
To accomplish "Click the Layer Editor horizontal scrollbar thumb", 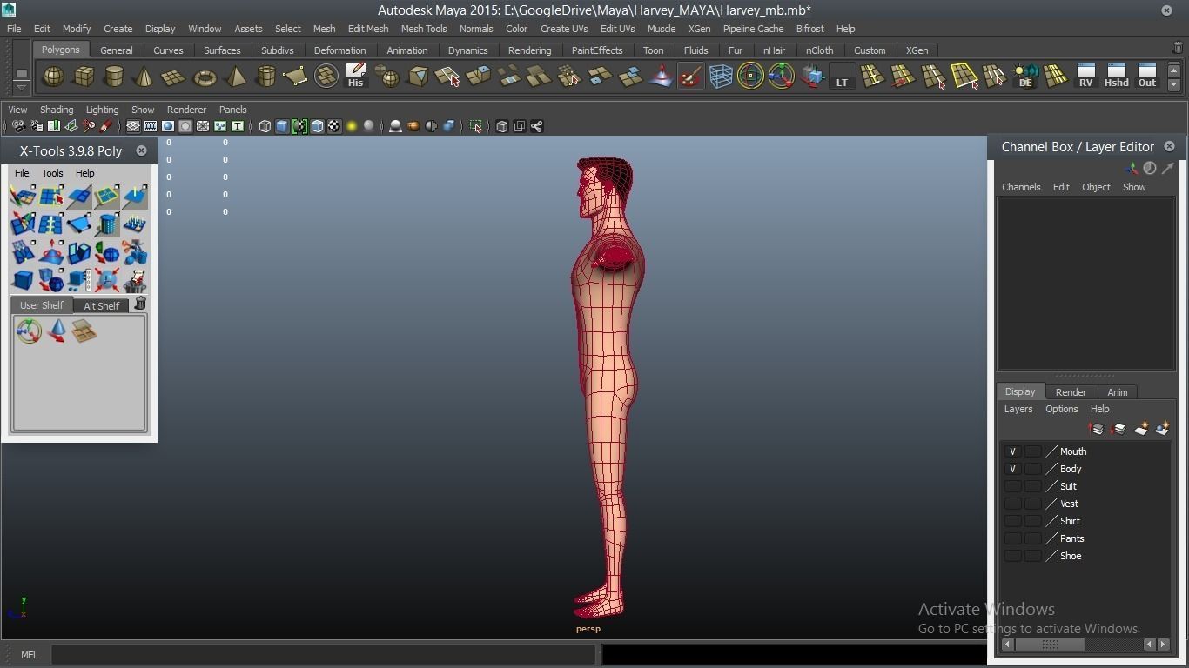I will pyautogui.click(x=1051, y=645).
